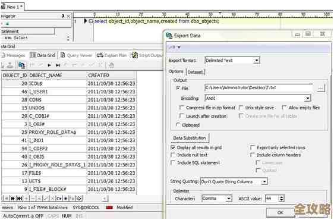Collapse the SQL statement fold marker
Screen dimensions: 334x220
[91, 21]
